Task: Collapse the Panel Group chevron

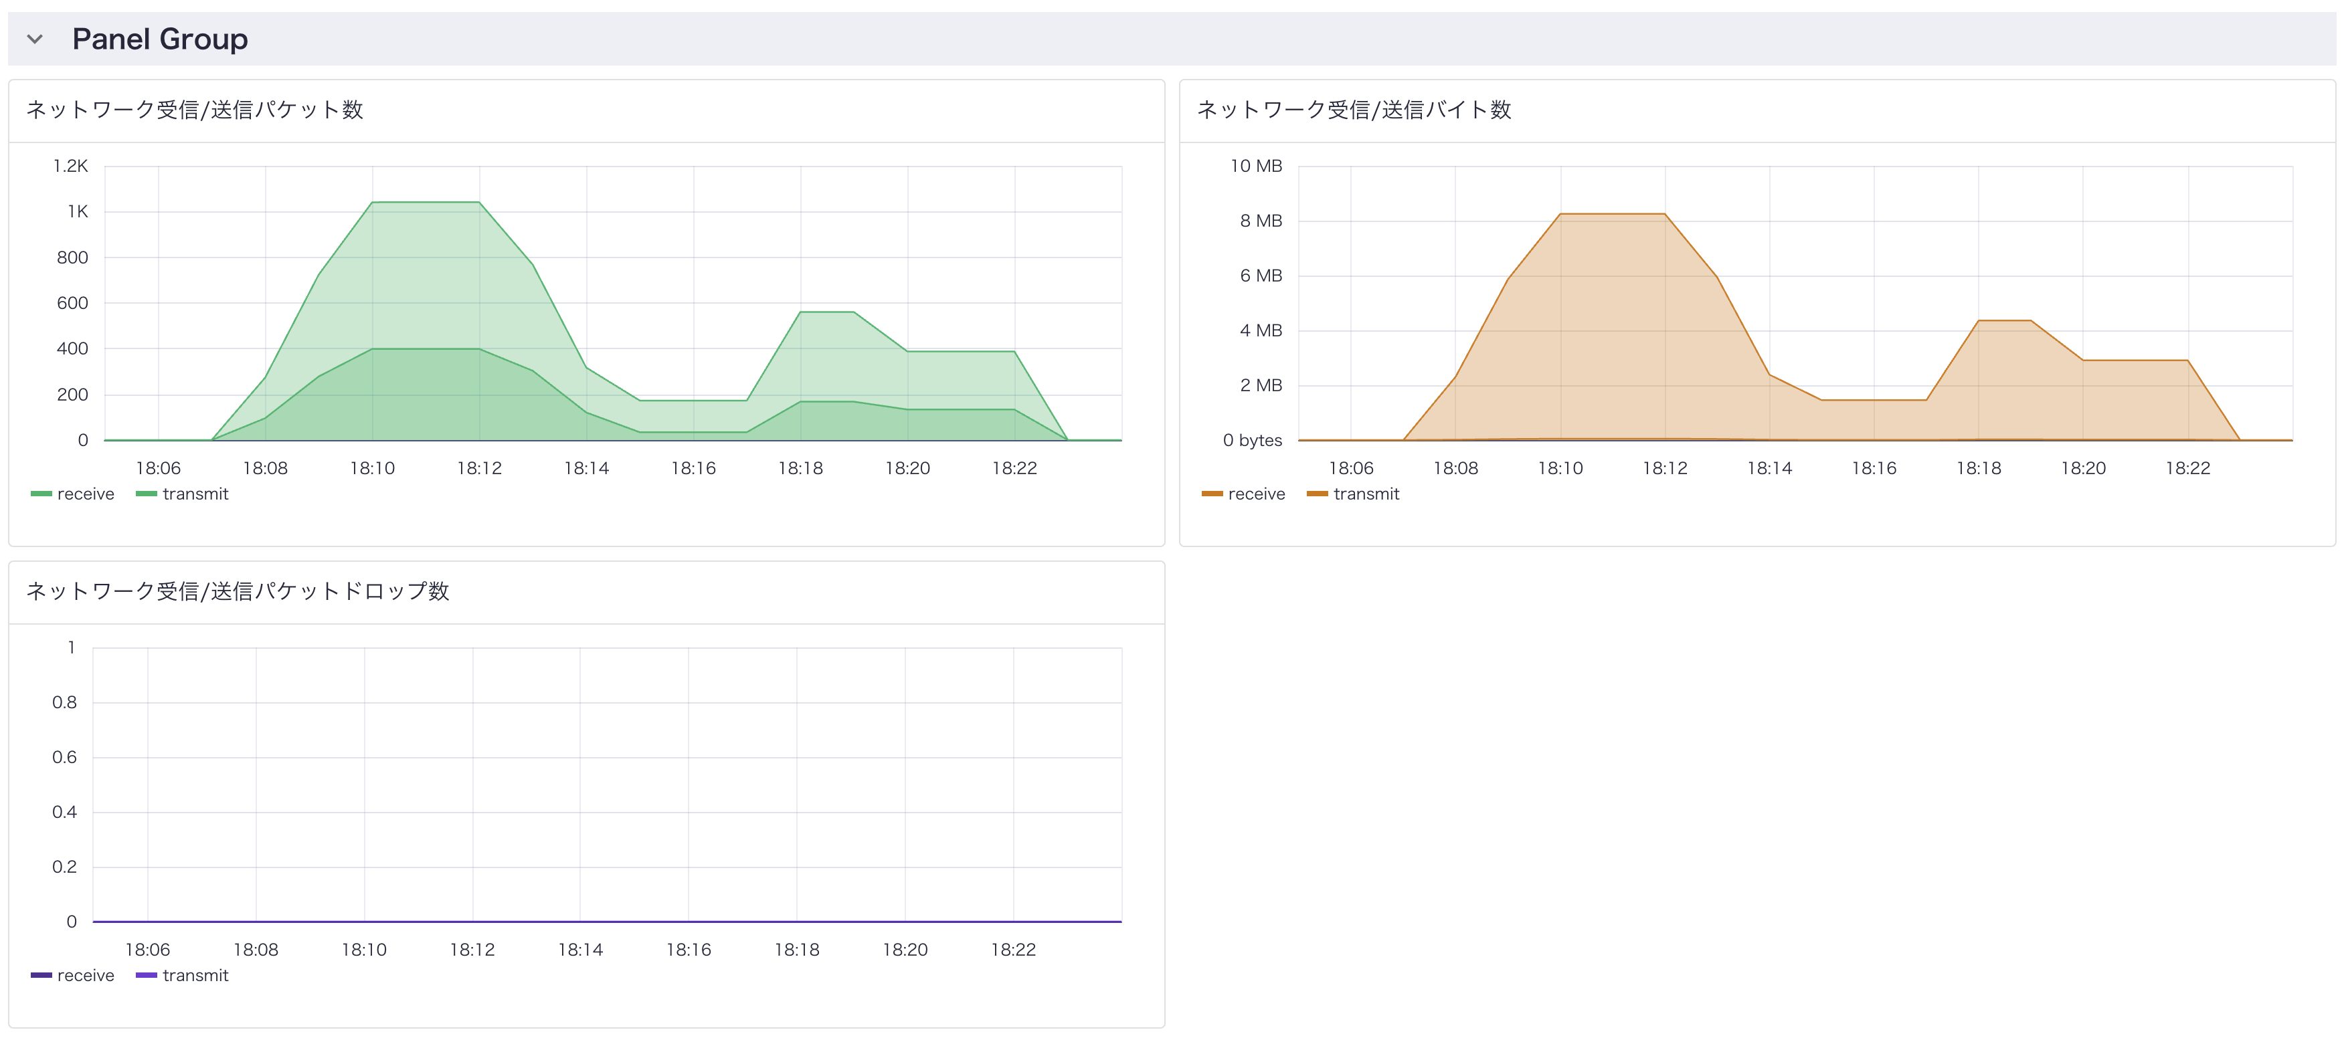Action: click(x=35, y=39)
